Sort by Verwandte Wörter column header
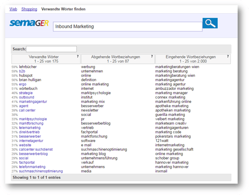This screenshot has width=249, height=195. pos(46,59)
